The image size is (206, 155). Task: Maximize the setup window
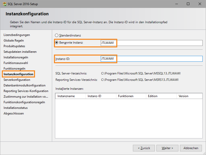pyautogui.click(x=188, y=4)
